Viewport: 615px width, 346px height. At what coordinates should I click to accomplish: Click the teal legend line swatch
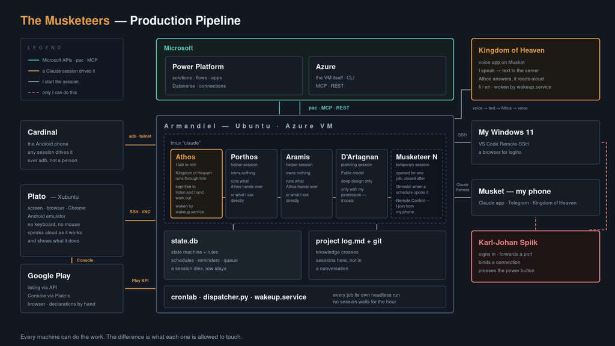click(34, 60)
